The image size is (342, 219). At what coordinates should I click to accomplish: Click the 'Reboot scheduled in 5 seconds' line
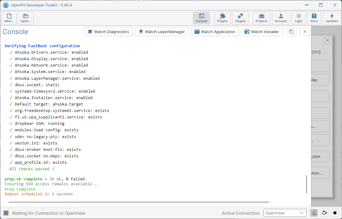(x=39, y=194)
